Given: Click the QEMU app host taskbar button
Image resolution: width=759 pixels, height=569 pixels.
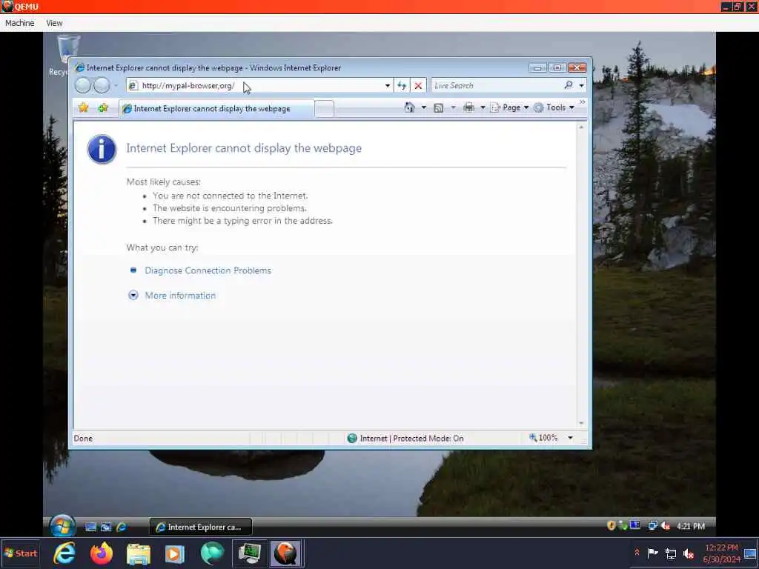Looking at the screenshot, I should pyautogui.click(x=286, y=553).
